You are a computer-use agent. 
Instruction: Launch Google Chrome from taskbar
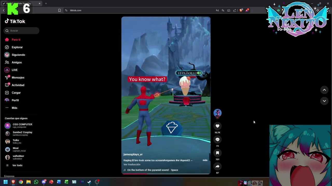(21, 182)
